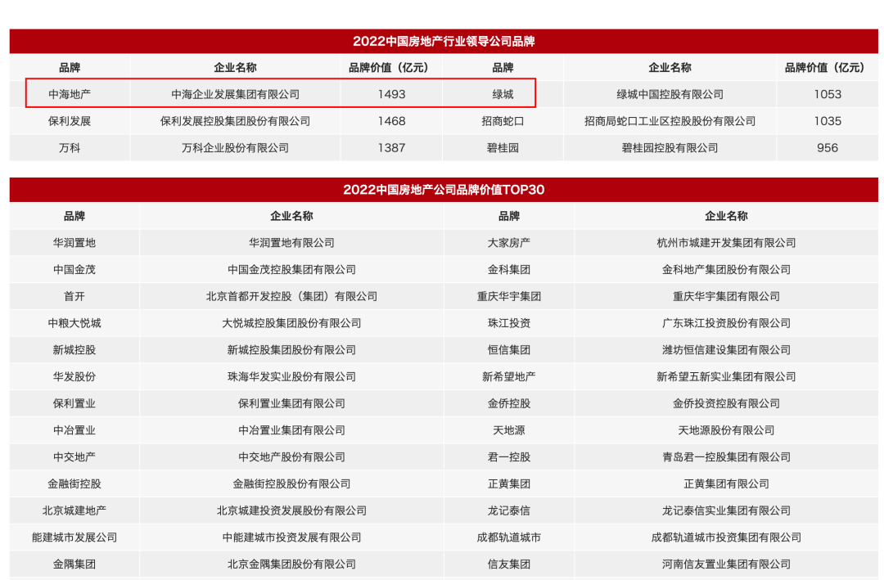Select the 重庆华宇集团 brand cell
Viewport: 884px width, 580px height.
click(x=508, y=296)
